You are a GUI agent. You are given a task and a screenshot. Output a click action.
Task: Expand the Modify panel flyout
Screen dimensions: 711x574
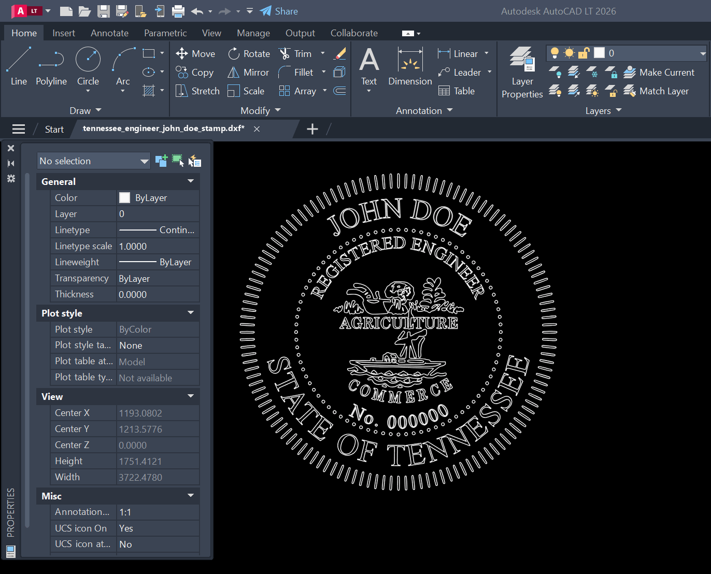point(261,110)
